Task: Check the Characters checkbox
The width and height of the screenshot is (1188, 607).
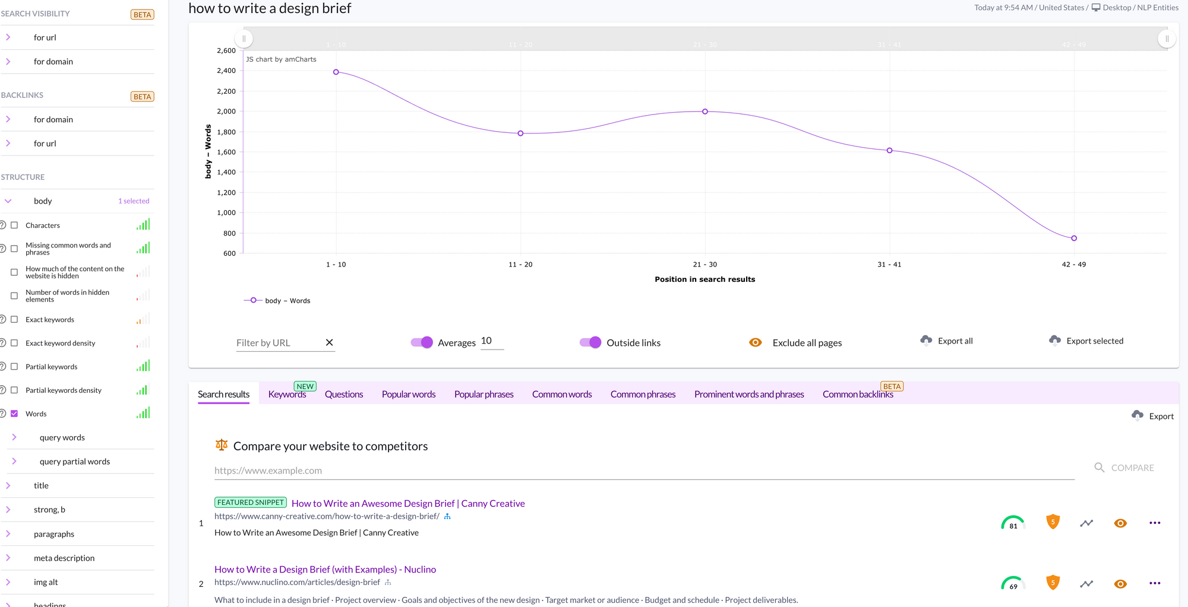Action: point(14,225)
